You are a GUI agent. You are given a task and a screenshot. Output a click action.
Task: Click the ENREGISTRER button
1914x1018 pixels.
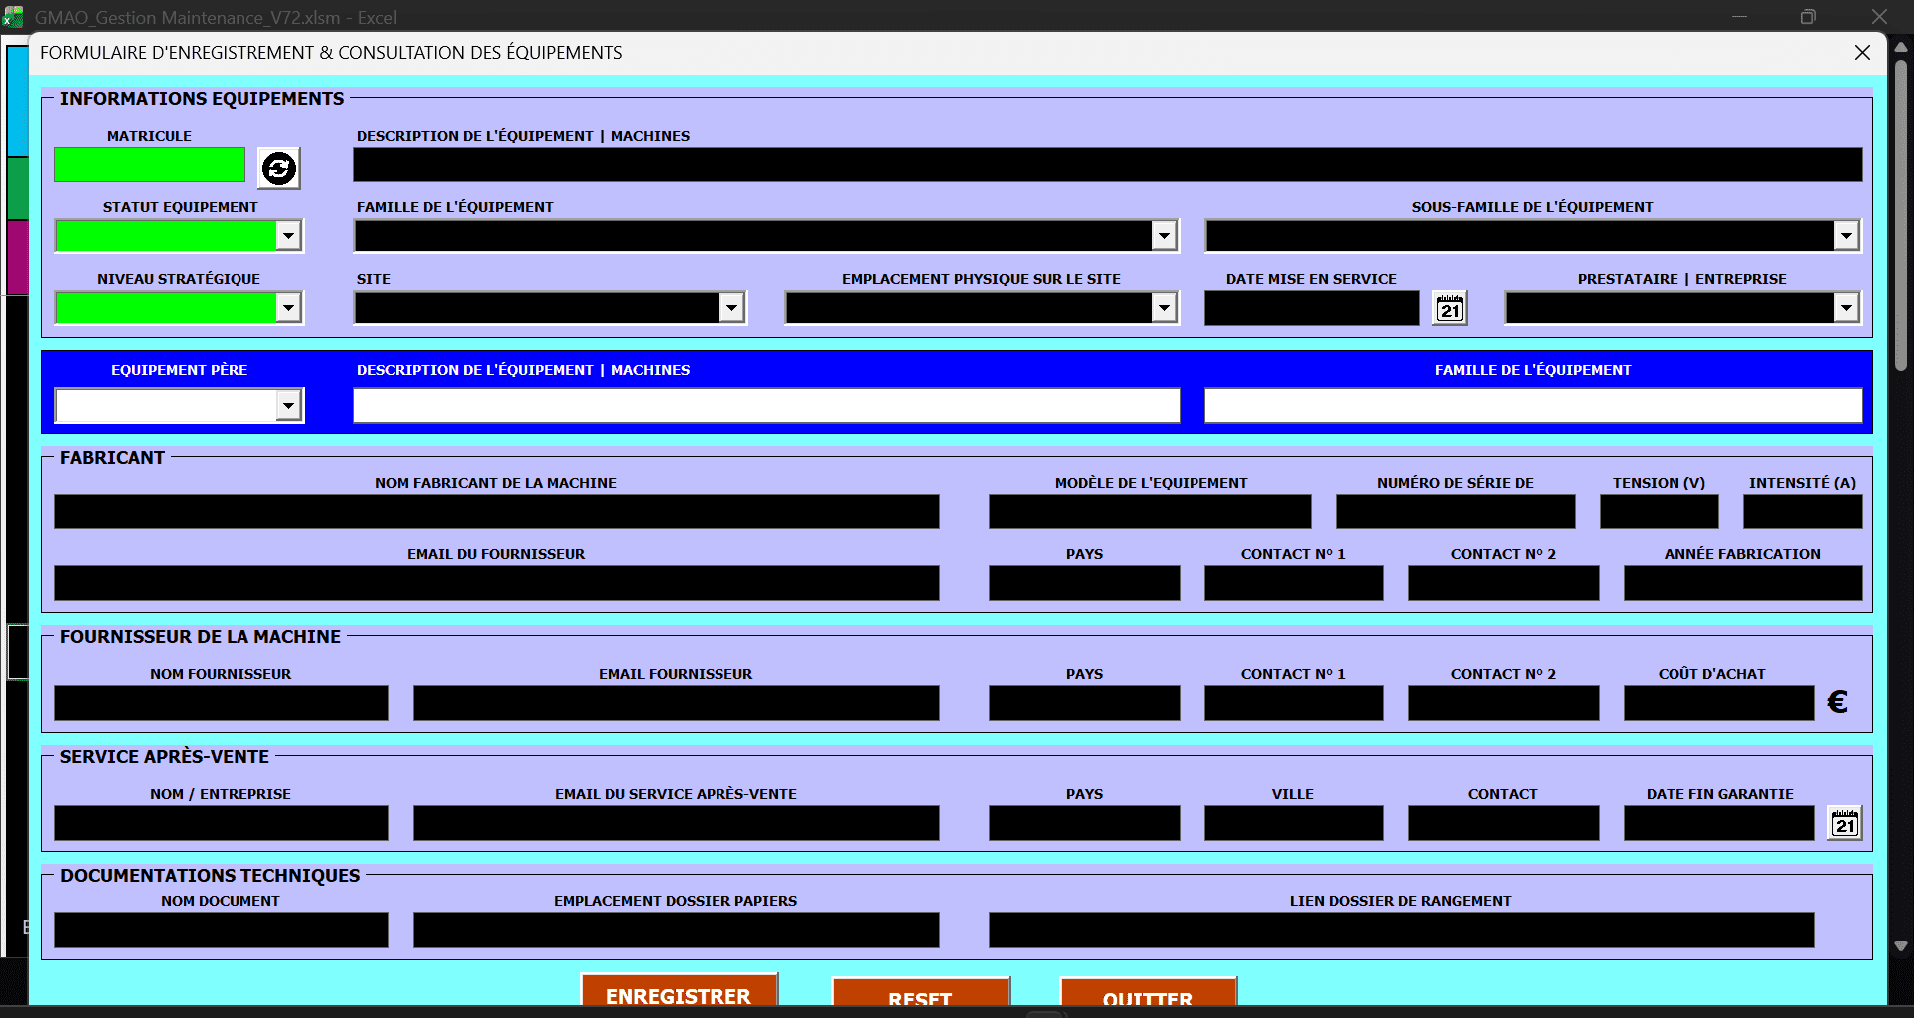tap(679, 992)
